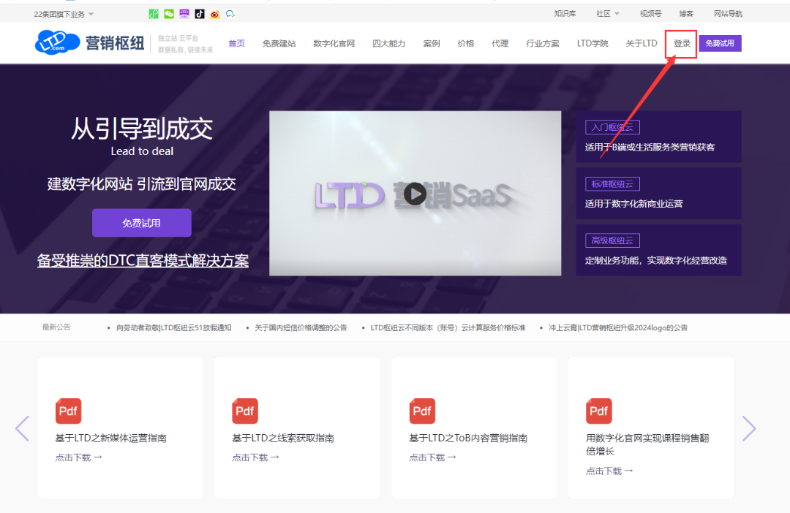Viewport: 790px width, 513px height.
Task: Click the title 基于LTD之ToB内容营销指南
Action: point(468,438)
